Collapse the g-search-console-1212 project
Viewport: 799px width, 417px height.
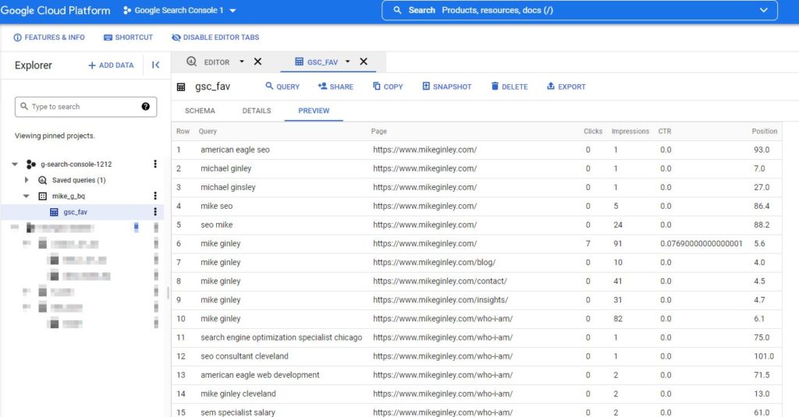15,164
